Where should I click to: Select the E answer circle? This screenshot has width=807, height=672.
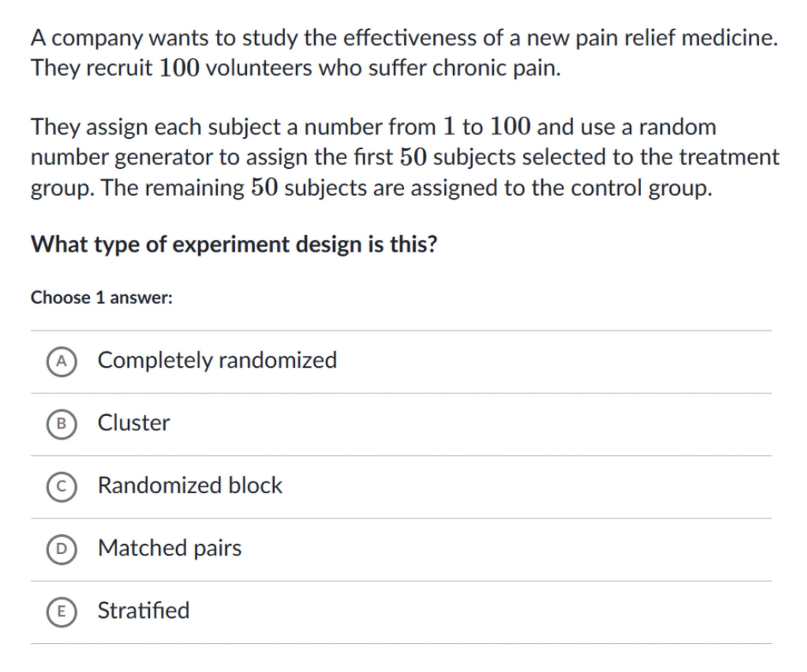(x=61, y=611)
